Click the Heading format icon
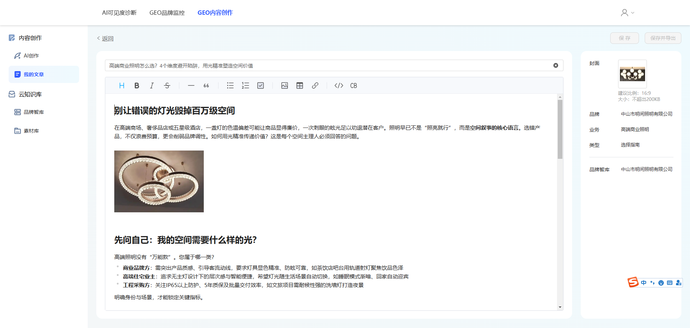 coord(122,86)
